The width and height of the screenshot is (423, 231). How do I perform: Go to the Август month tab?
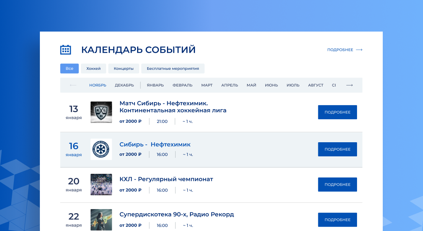pos(316,85)
